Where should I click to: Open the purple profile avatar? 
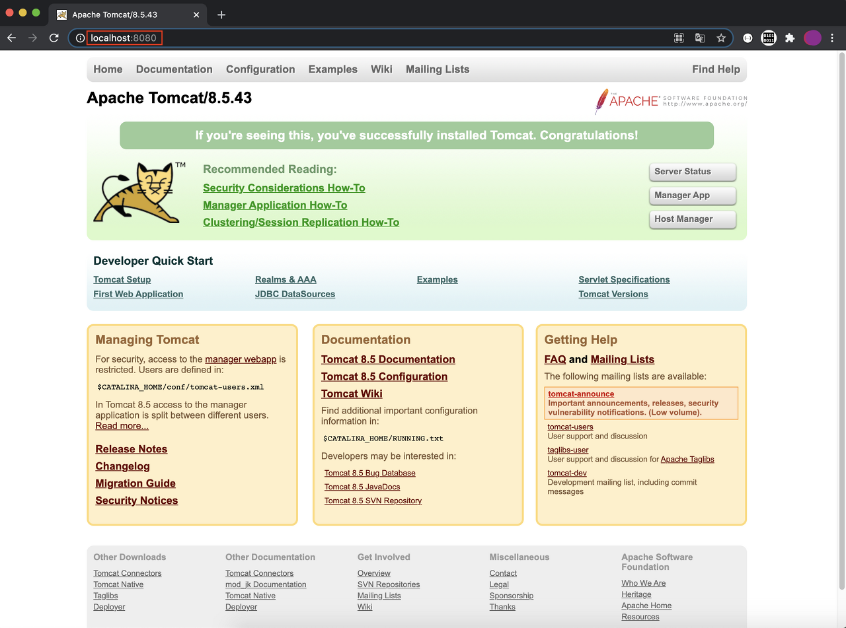[812, 38]
